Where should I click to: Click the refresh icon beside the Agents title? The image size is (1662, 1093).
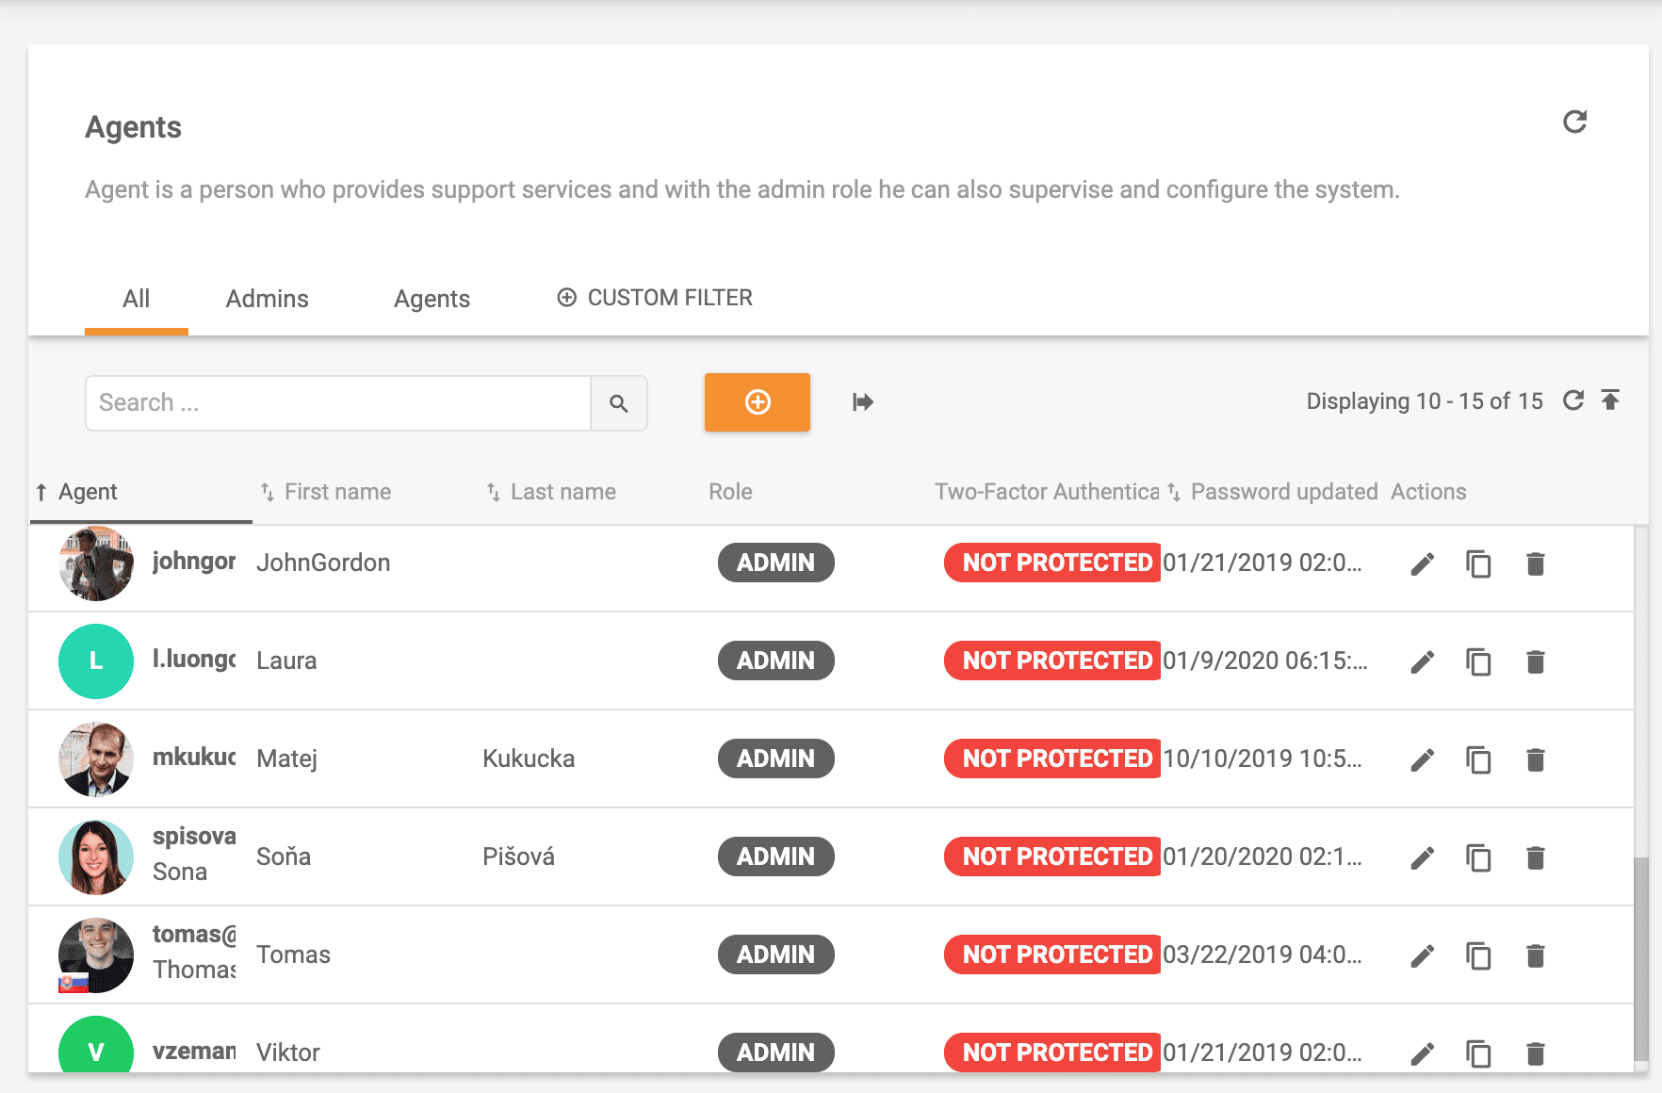tap(1574, 122)
